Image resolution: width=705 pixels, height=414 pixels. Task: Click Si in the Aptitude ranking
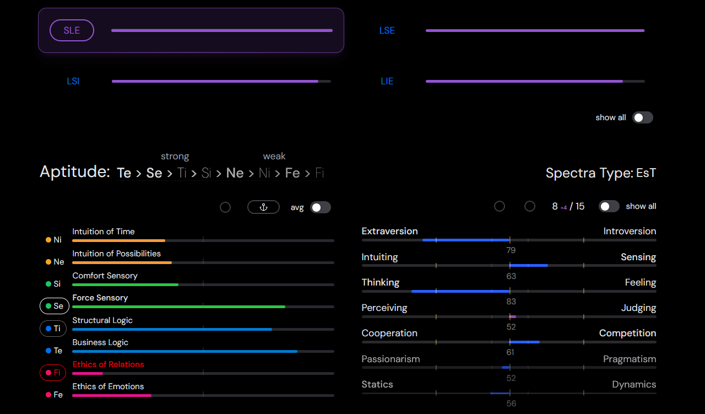point(207,173)
